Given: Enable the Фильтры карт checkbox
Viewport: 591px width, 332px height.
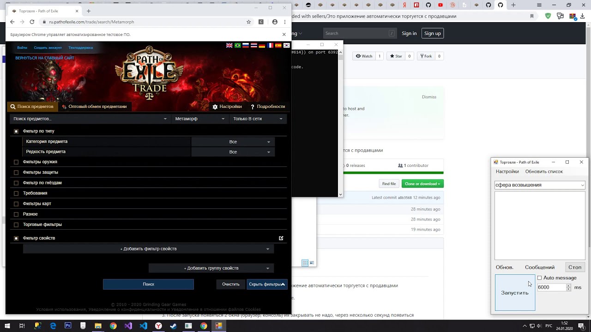Looking at the screenshot, I should [16, 204].
